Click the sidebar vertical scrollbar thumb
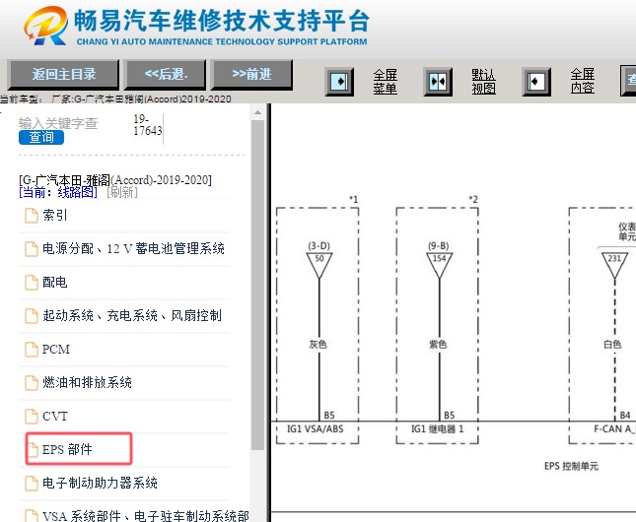636x522 pixels. (x=258, y=286)
